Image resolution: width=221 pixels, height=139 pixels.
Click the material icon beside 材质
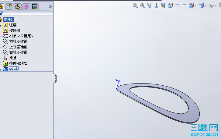tap(5, 36)
